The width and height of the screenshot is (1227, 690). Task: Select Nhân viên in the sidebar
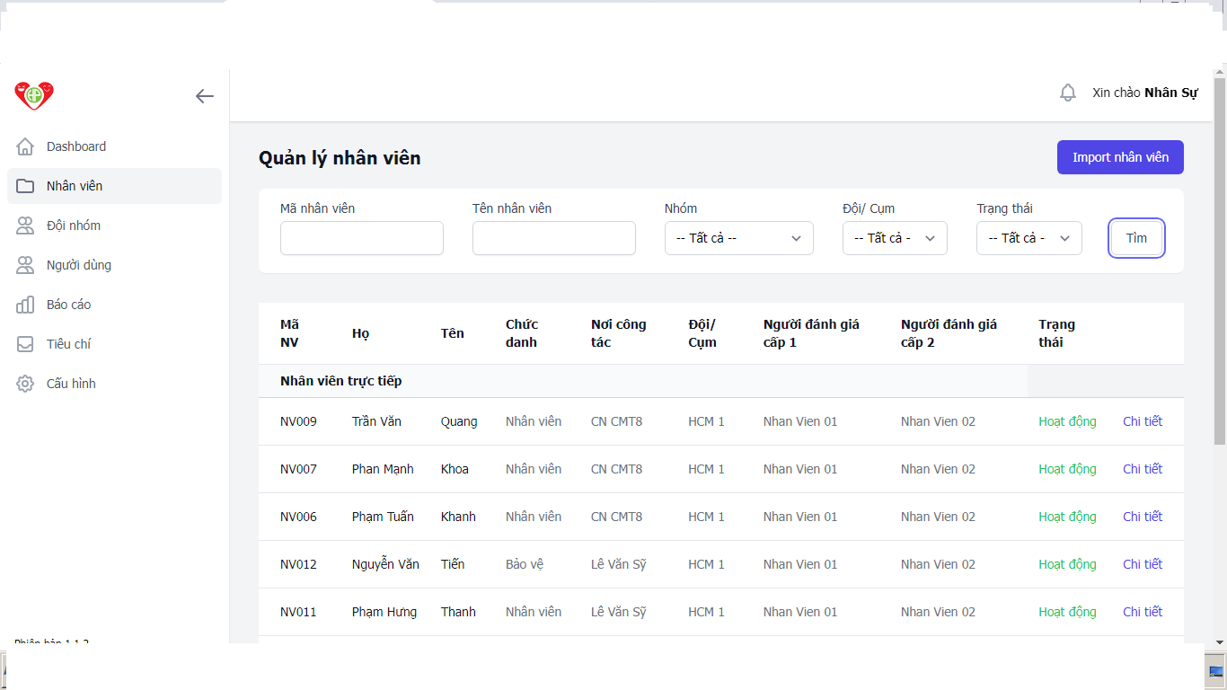[x=75, y=186]
